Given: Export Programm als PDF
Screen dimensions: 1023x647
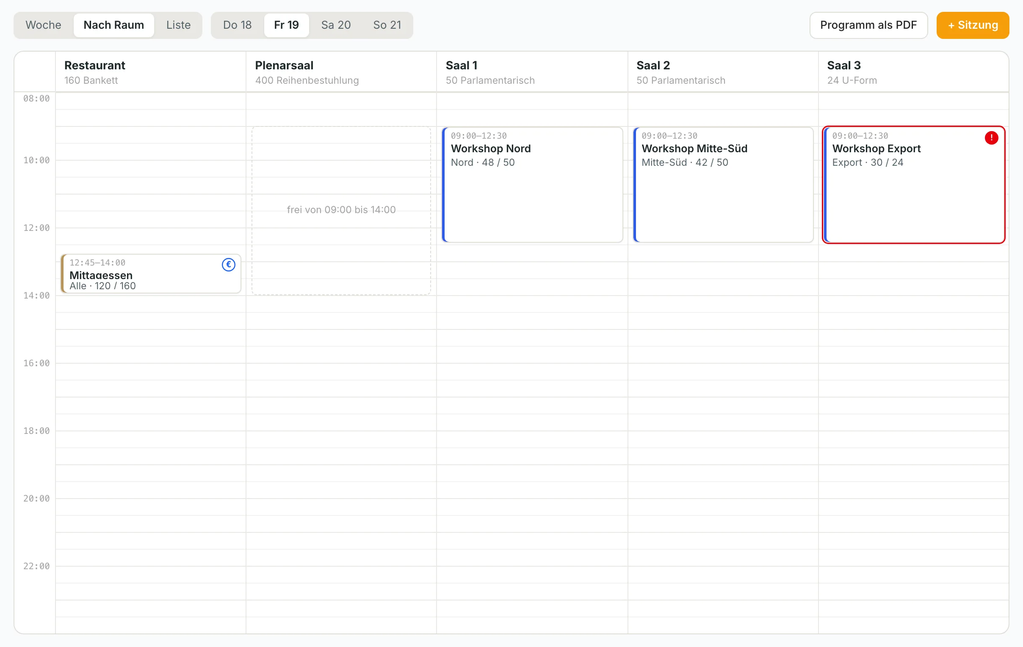Looking at the screenshot, I should pos(868,25).
